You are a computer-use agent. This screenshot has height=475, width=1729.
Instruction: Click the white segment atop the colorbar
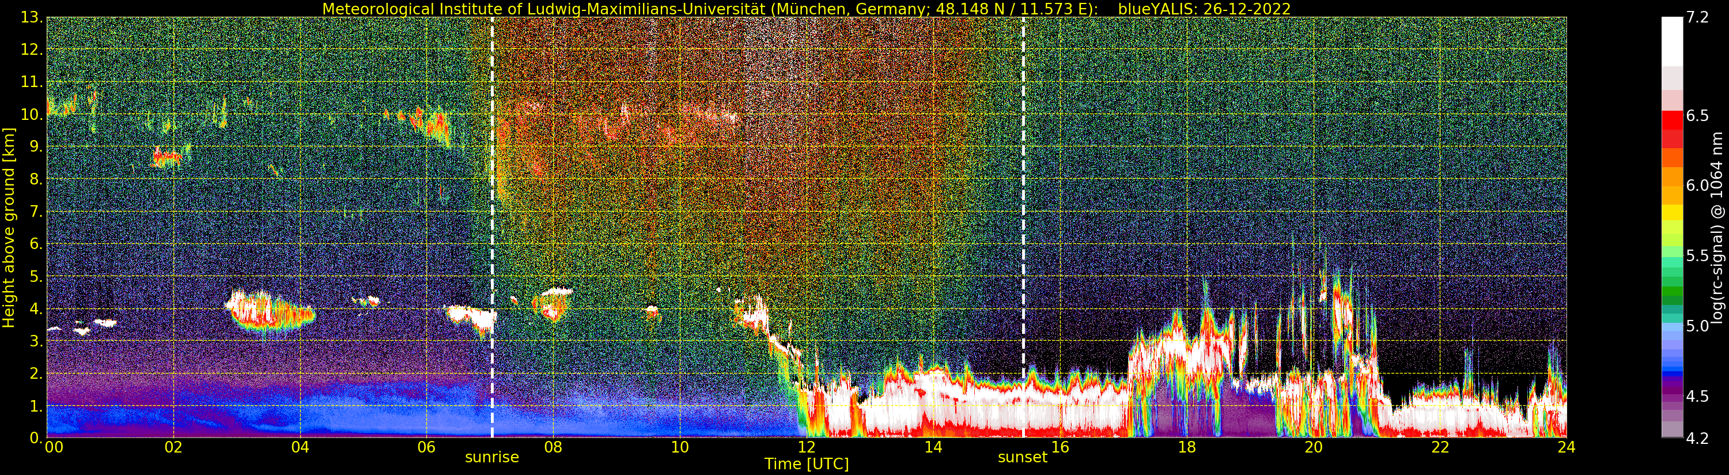coord(1672,42)
